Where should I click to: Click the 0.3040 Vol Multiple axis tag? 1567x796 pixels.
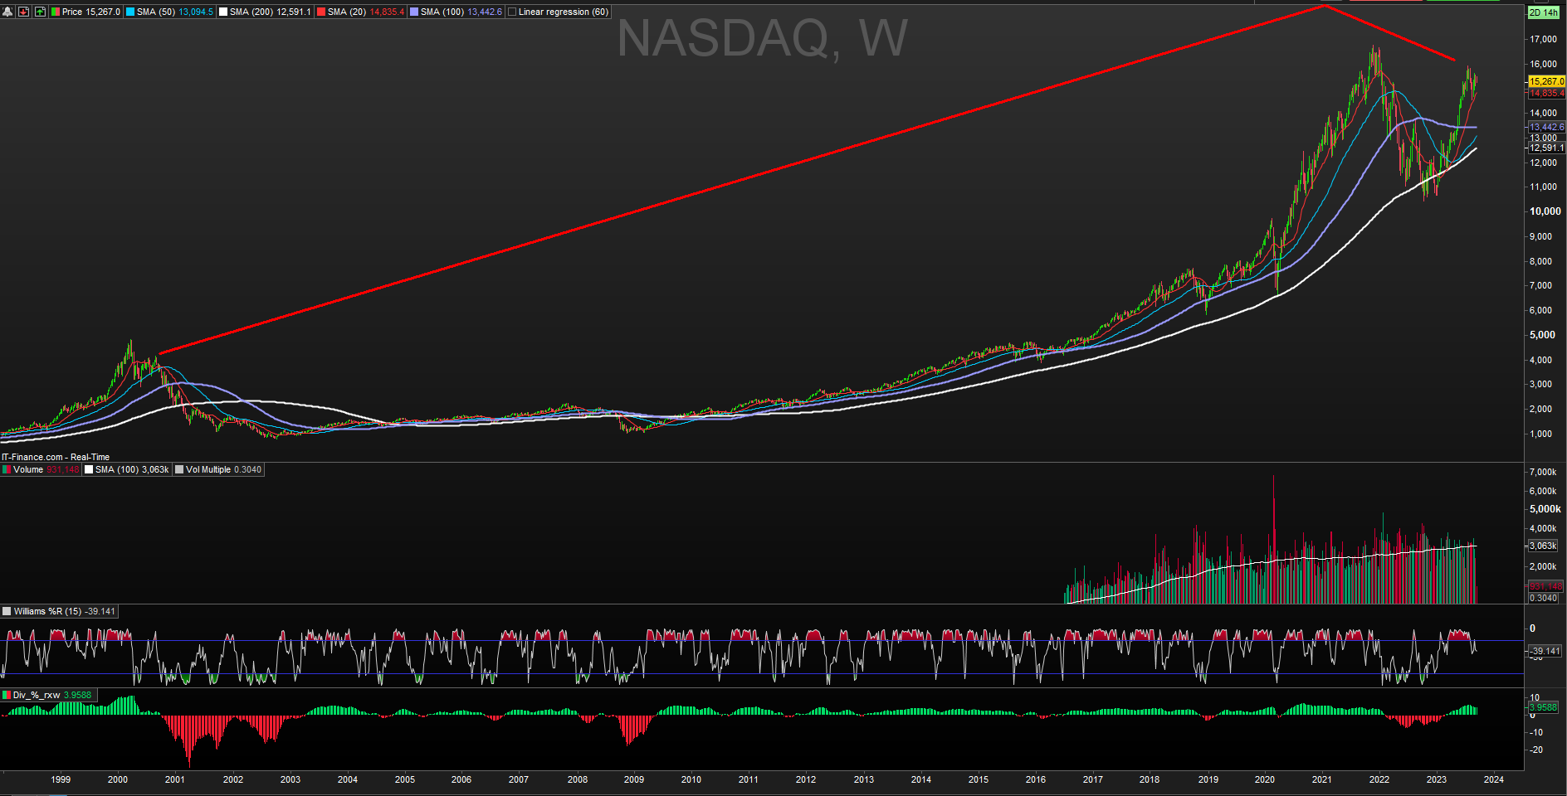(x=1543, y=598)
